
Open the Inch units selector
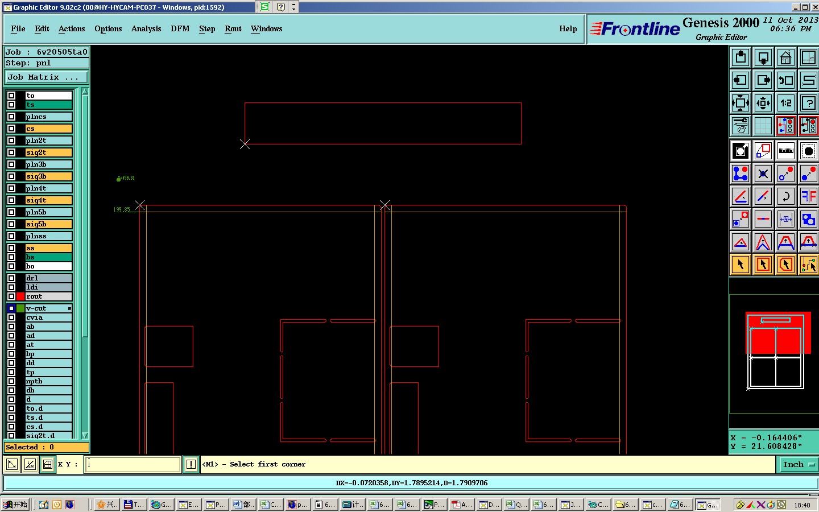click(x=798, y=465)
